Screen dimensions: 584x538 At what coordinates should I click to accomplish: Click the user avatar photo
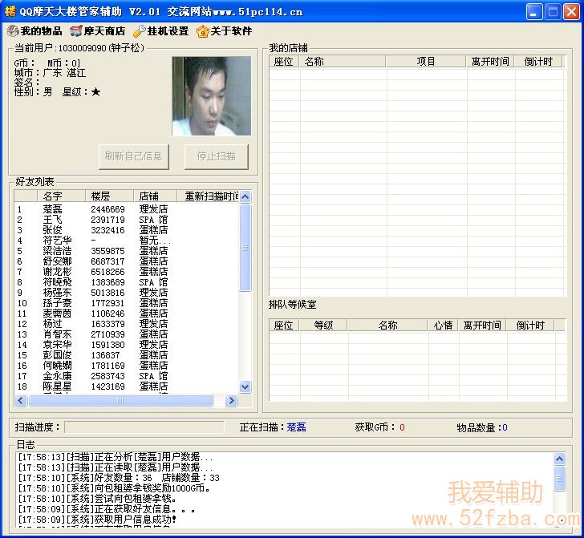click(211, 95)
